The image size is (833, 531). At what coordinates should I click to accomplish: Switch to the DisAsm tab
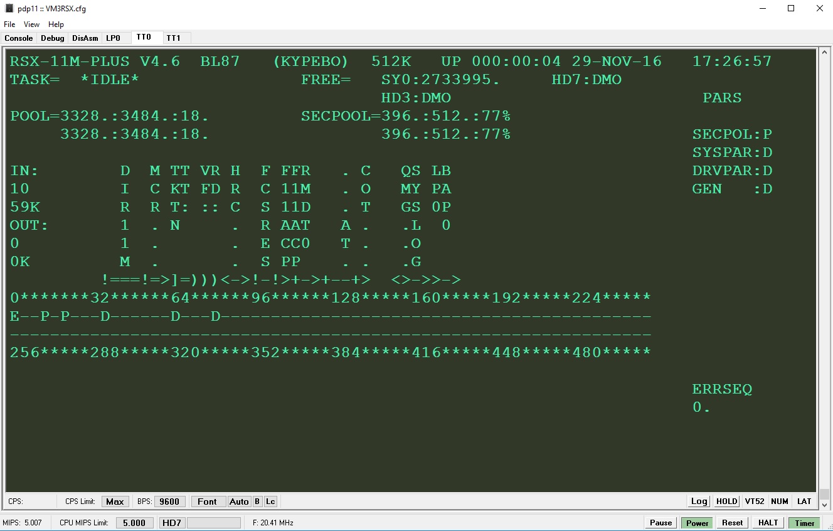[x=85, y=38]
